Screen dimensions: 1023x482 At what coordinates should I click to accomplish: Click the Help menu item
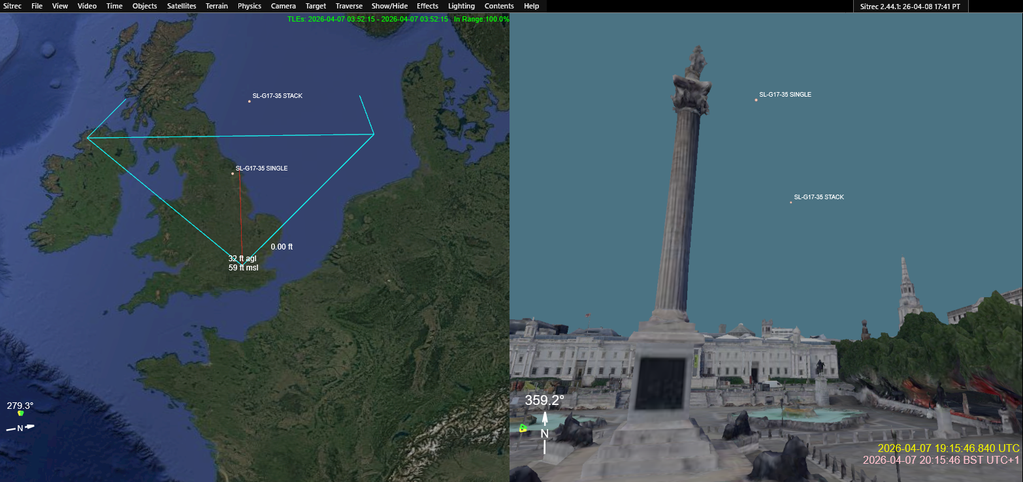pyautogui.click(x=531, y=6)
